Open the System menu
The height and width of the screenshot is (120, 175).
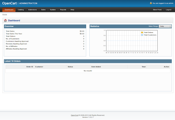coord(53,10)
